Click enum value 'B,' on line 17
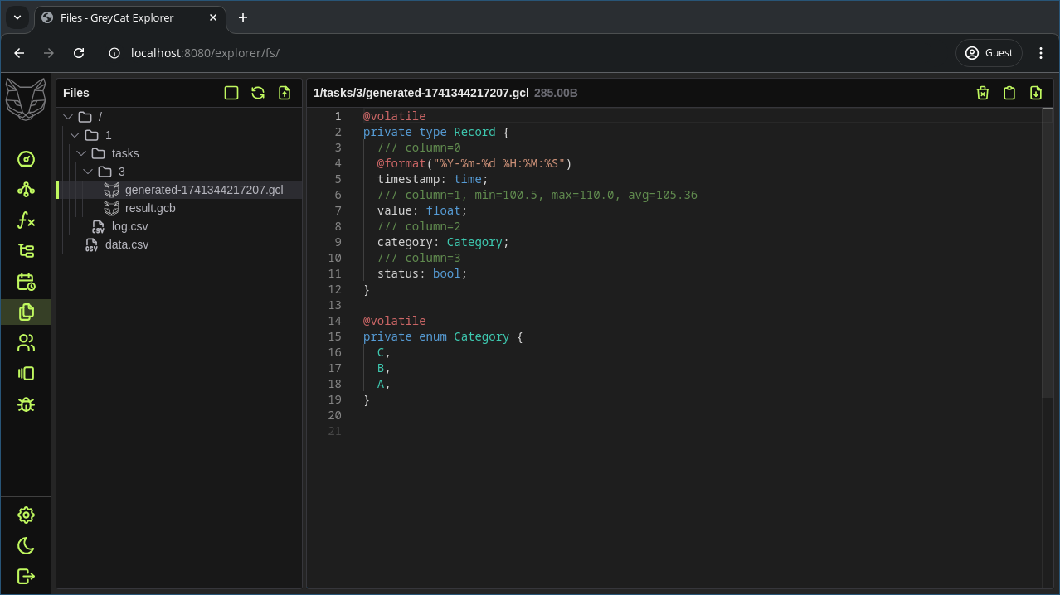 (384, 368)
